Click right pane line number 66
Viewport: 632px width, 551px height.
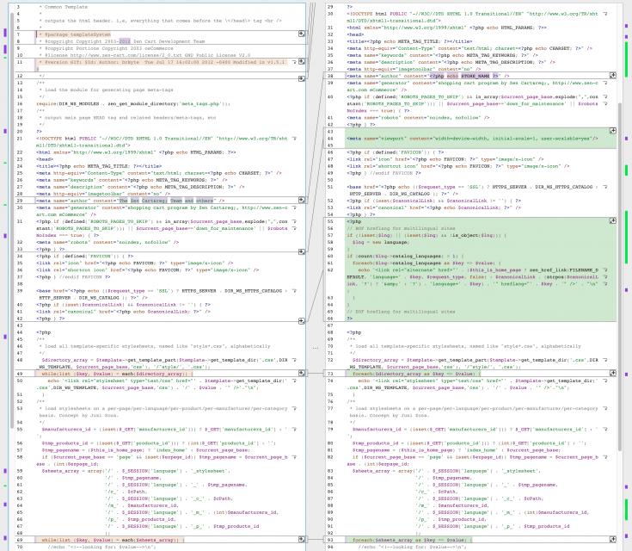330,319
